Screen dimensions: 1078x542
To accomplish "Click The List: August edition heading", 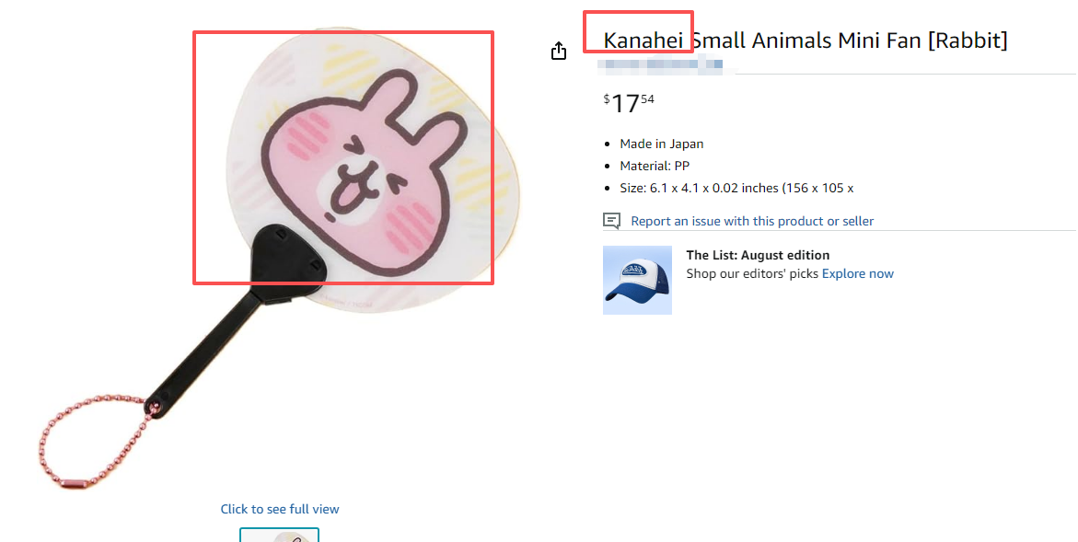I will click(758, 255).
